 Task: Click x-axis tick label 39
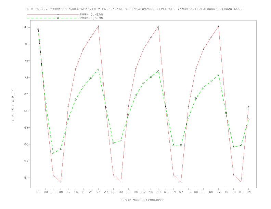(x=136, y=192)
